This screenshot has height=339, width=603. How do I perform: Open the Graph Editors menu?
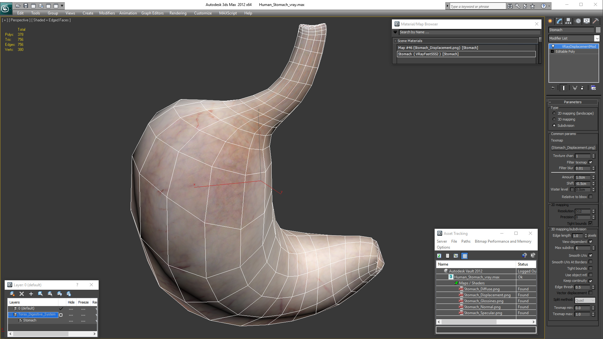(152, 13)
